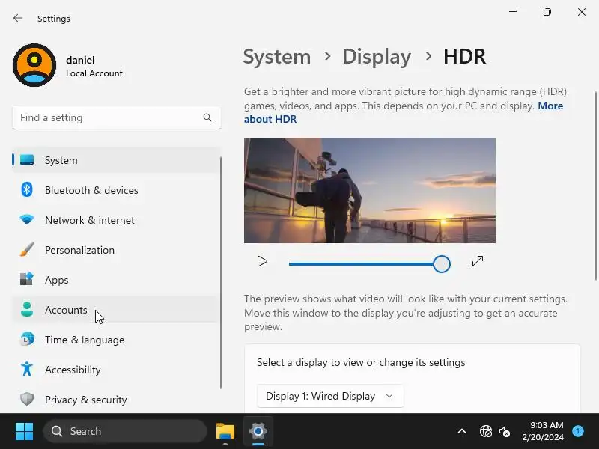The height and width of the screenshot is (449, 599).
Task: Open Display 1: Wired Display dropdown
Action: tap(330, 396)
